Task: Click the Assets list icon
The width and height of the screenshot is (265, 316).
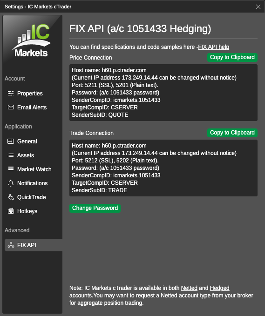Action: pyautogui.click(x=11, y=155)
